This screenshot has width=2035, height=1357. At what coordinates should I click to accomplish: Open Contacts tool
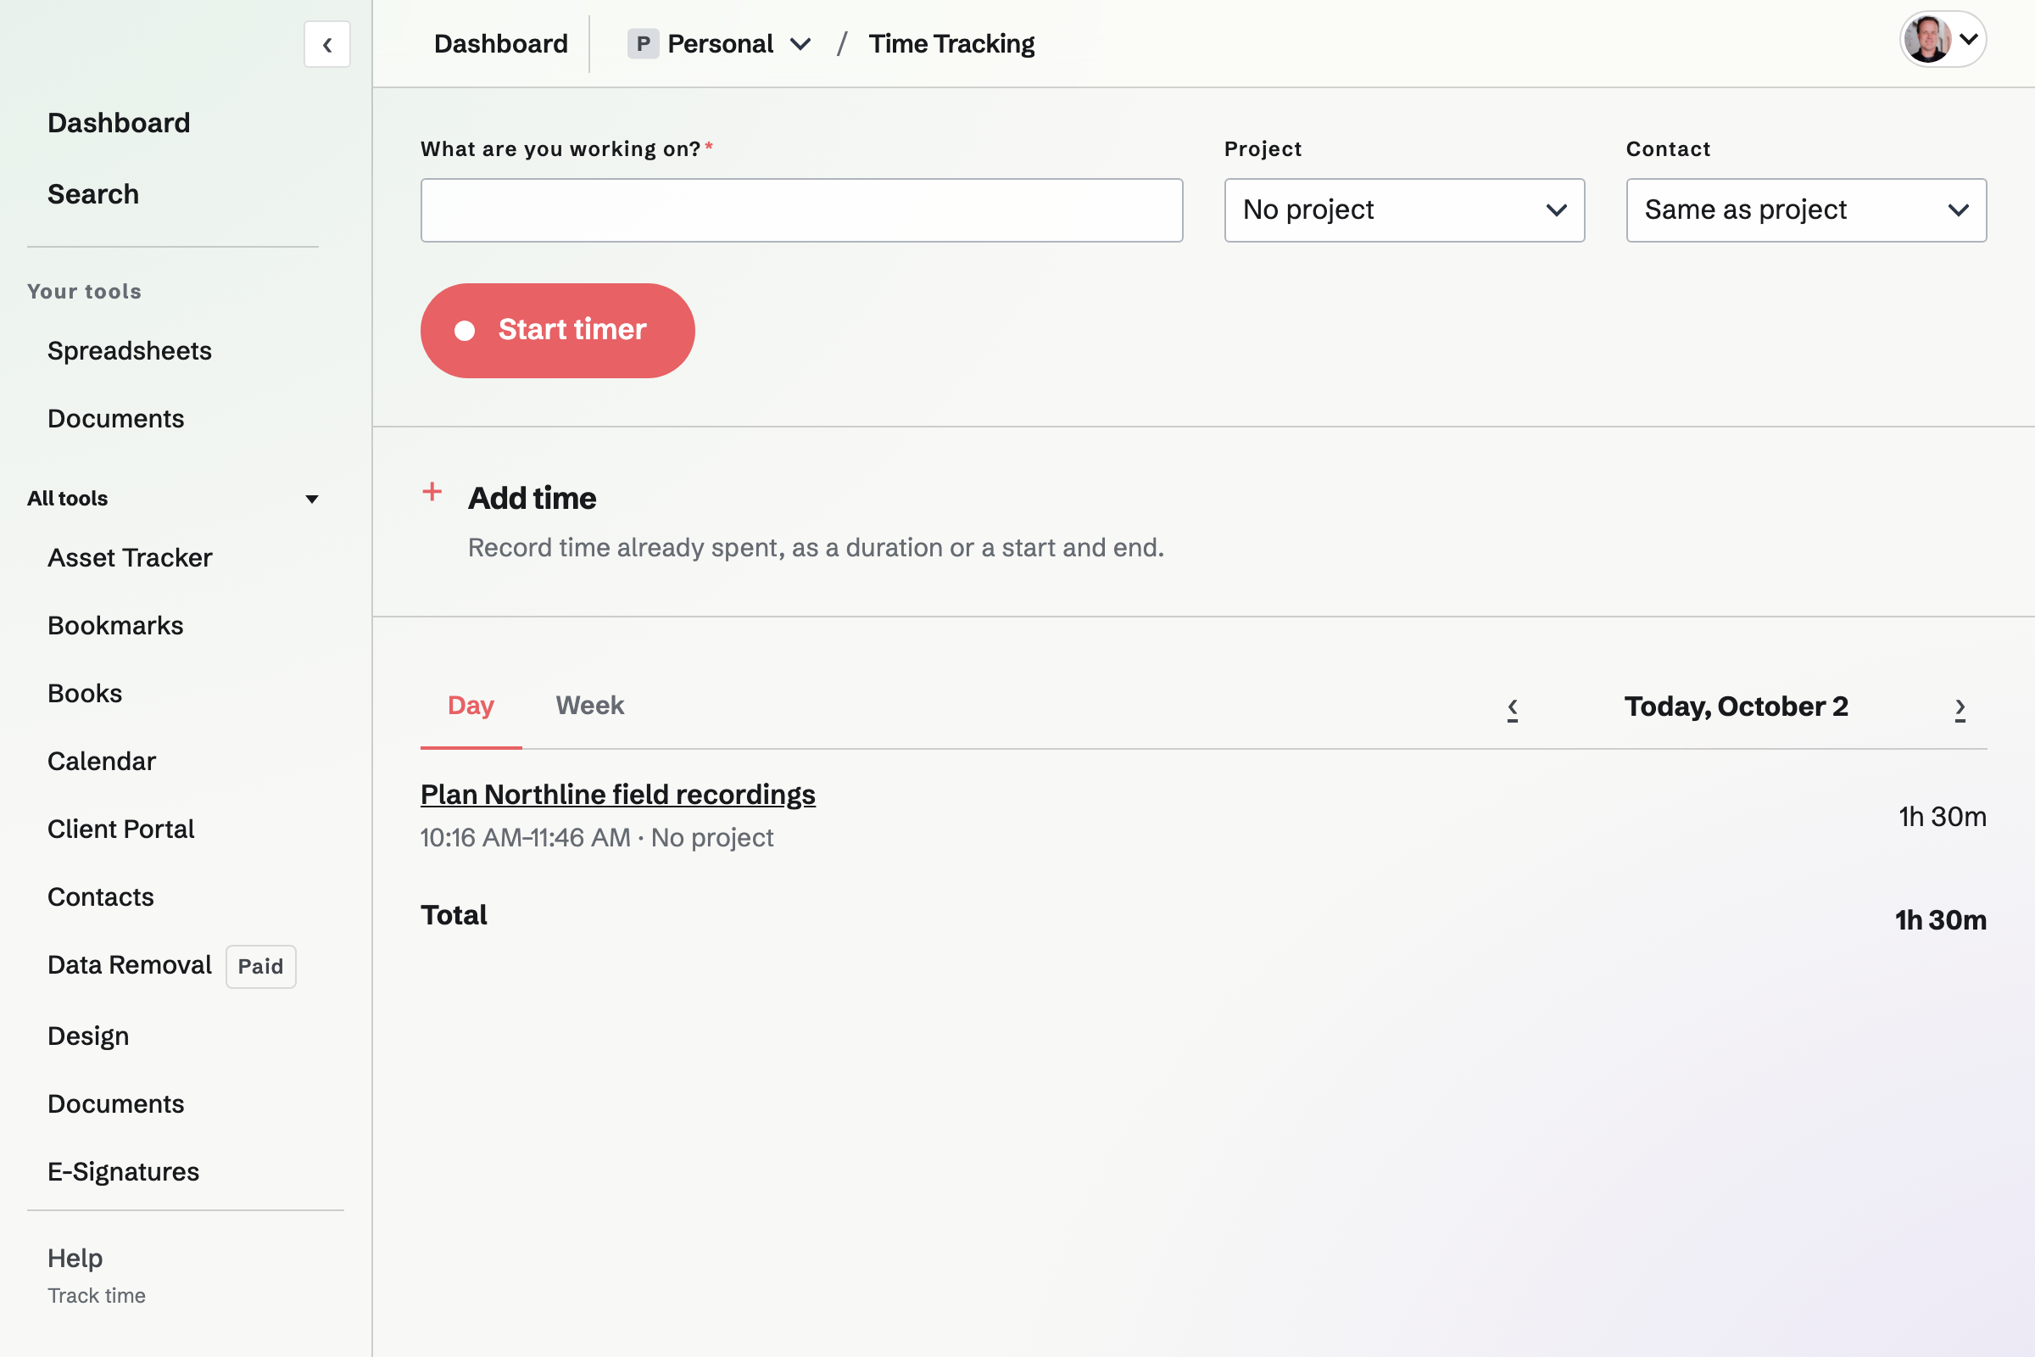click(100, 896)
